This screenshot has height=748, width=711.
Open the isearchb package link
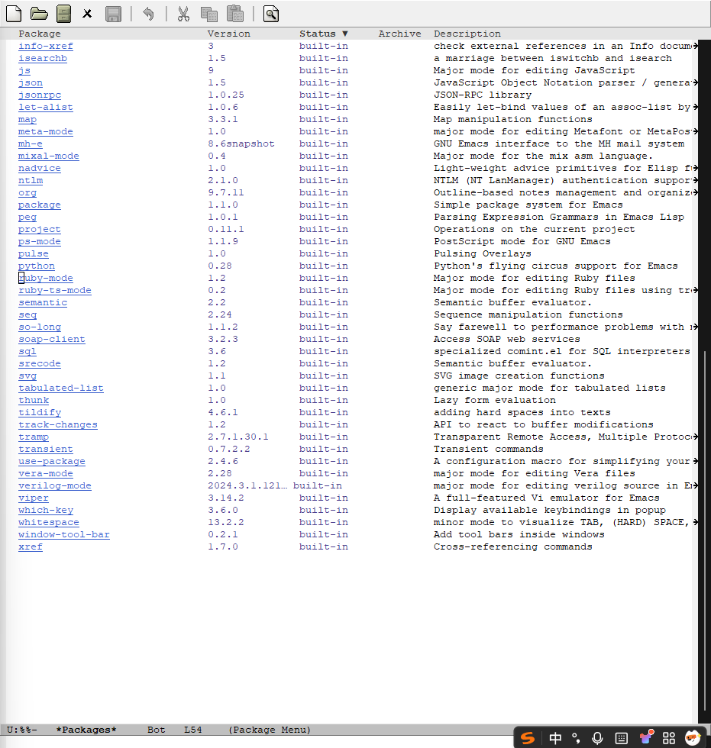click(43, 58)
